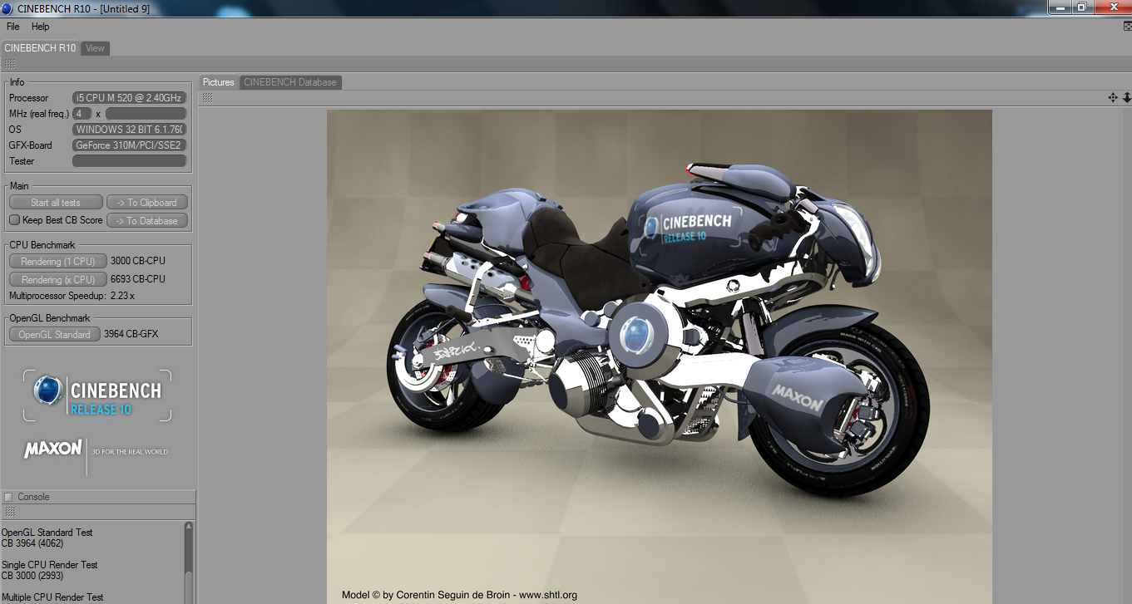
Task: Click the To Clipboard button
Action: click(x=147, y=202)
